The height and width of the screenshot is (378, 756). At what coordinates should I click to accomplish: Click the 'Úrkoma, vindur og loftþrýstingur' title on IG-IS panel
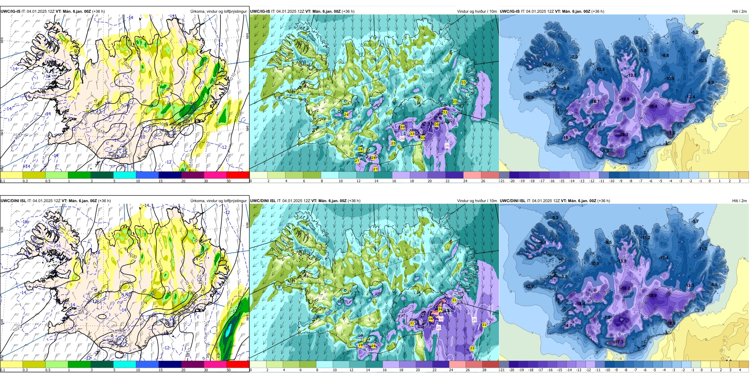tap(218, 12)
